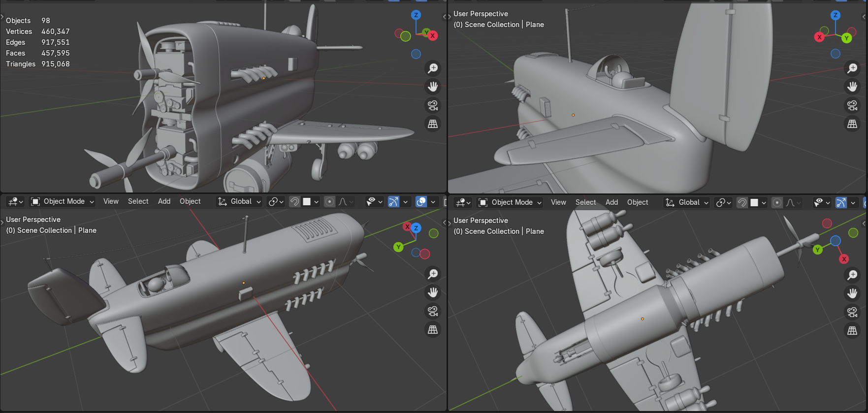Click the Vertices 460,347 statistic text
The width and height of the screenshot is (868, 413).
tap(38, 32)
